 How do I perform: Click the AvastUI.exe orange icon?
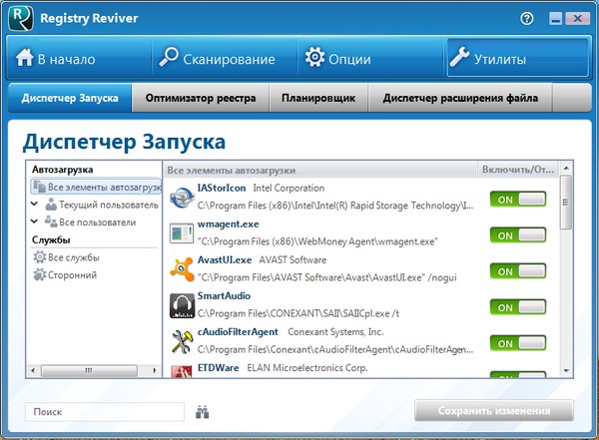coord(182,269)
